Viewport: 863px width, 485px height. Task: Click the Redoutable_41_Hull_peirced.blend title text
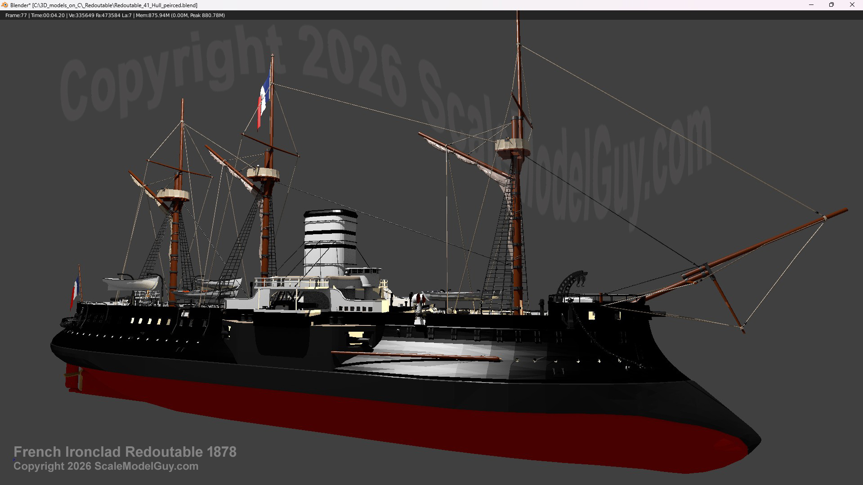pyautogui.click(x=115, y=5)
